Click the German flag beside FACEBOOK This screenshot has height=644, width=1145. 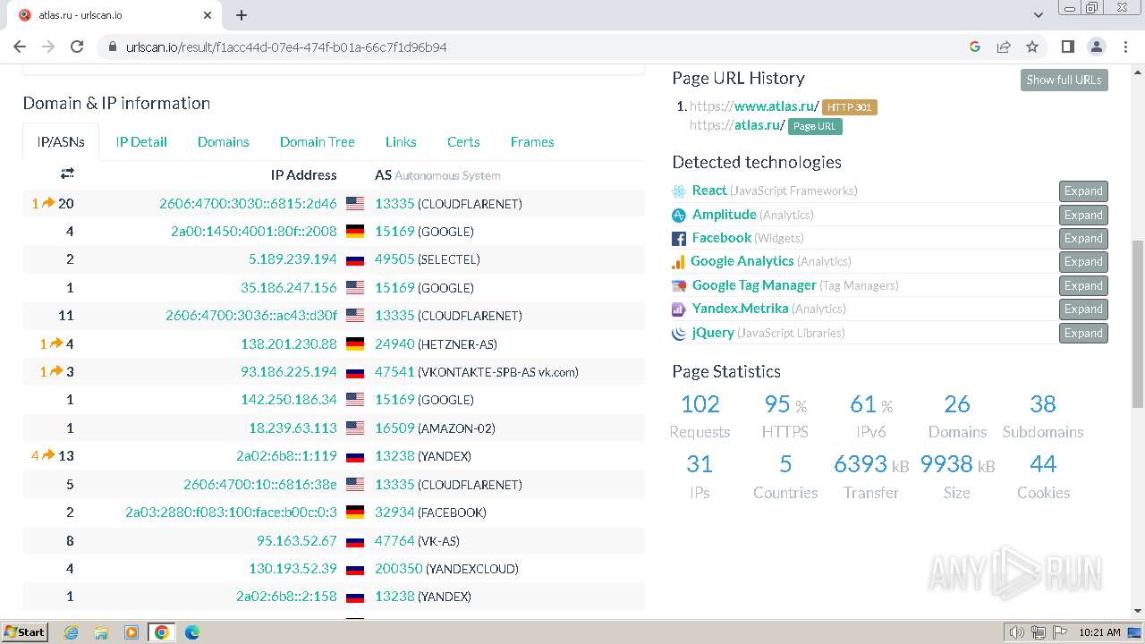tap(355, 513)
